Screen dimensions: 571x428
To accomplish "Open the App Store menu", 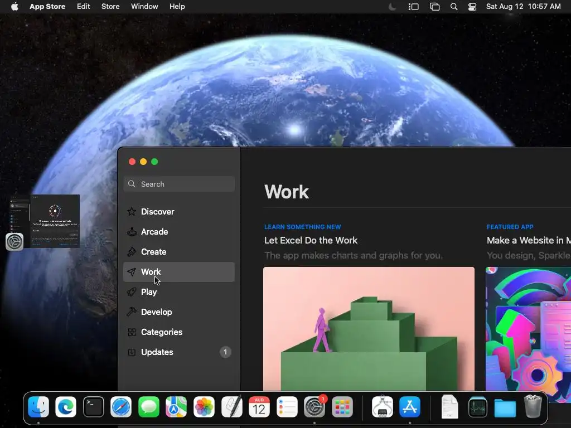I will 47,7.
